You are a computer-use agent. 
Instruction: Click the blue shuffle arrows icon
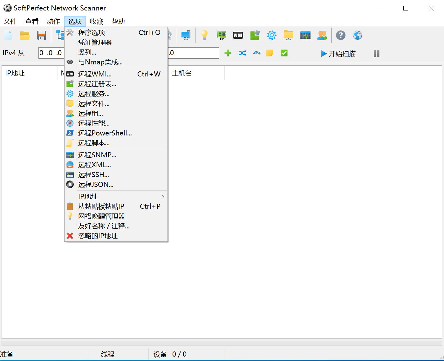(242, 53)
